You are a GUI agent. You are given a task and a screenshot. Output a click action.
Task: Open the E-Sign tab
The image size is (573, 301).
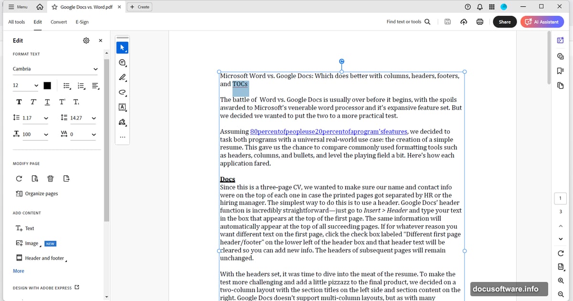82,22
